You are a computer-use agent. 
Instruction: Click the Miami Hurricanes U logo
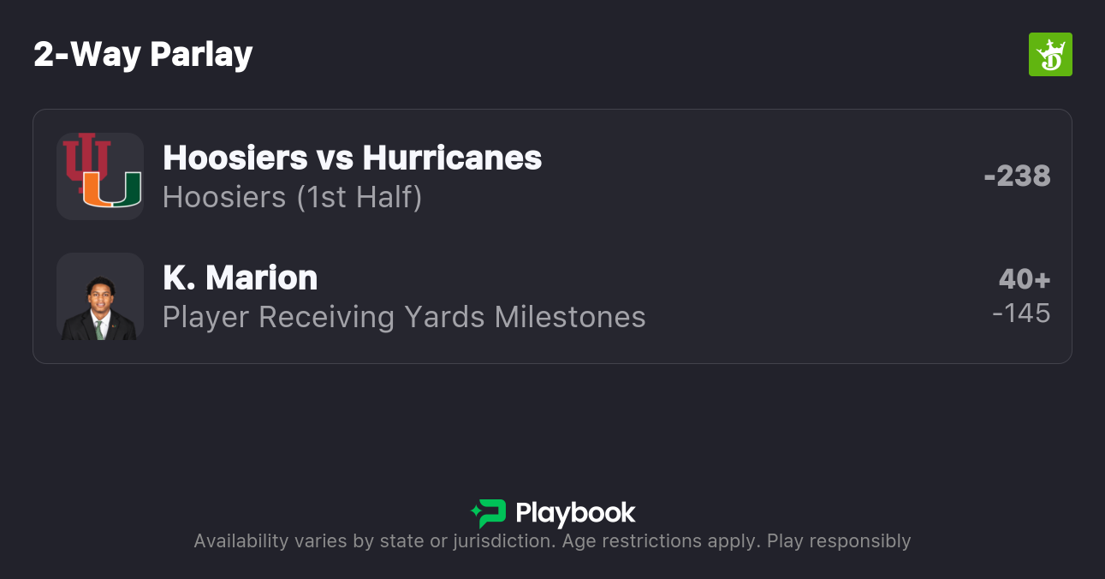click(112, 190)
